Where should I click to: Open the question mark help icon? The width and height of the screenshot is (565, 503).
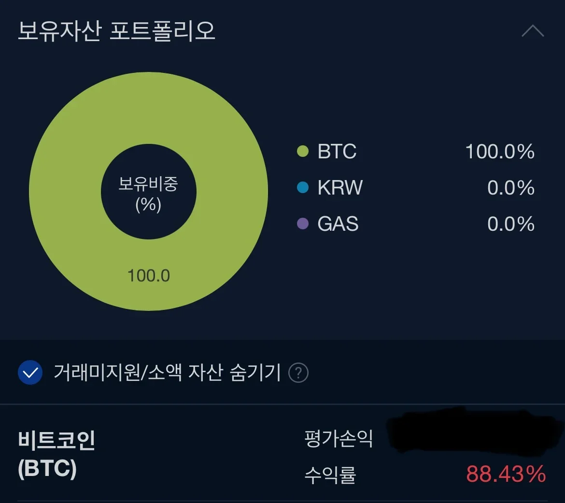pyautogui.click(x=298, y=373)
